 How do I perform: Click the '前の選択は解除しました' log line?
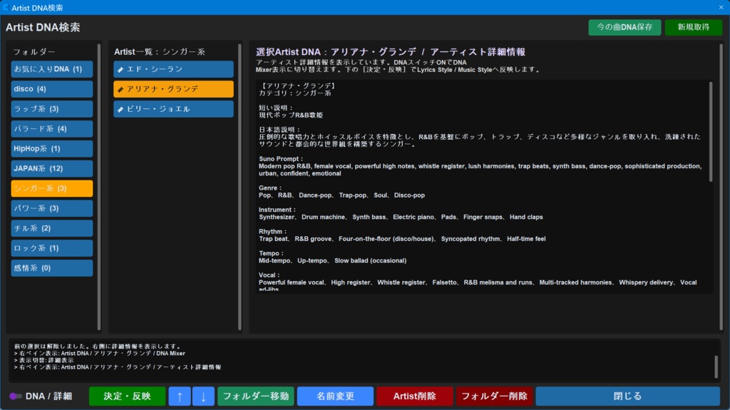[97, 346]
